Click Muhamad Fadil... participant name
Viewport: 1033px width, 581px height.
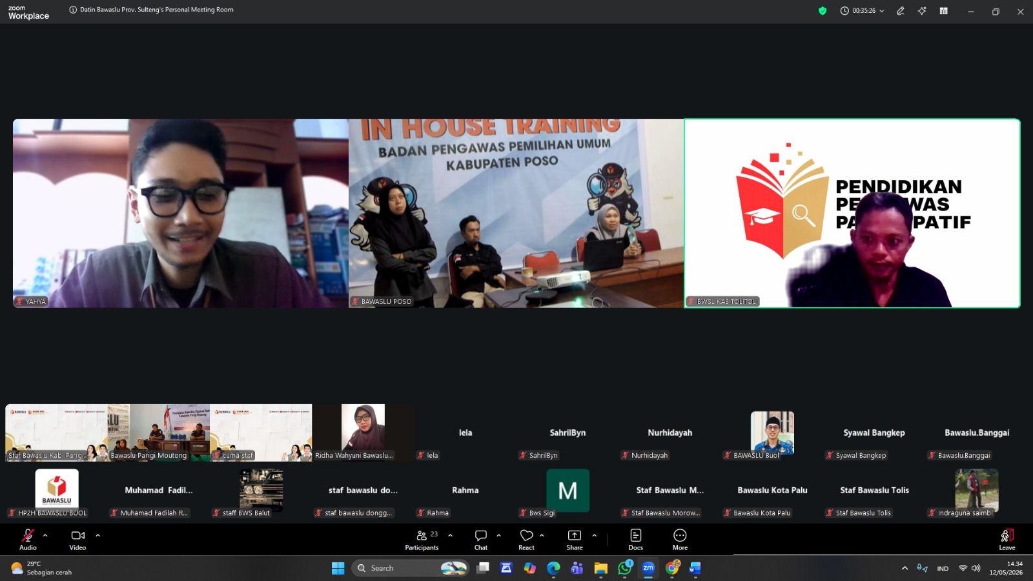point(159,490)
